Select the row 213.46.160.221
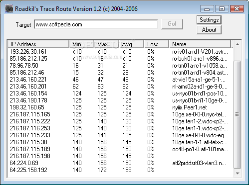 [x=120, y=80]
